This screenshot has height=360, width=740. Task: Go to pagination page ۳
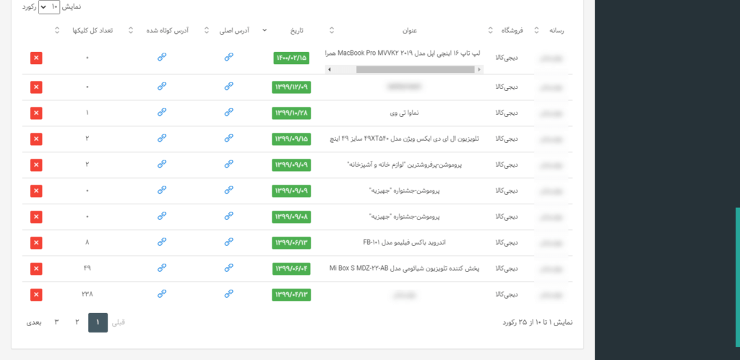(x=56, y=322)
